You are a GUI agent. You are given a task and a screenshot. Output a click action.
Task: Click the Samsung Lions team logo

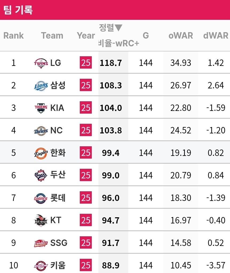click(41, 85)
